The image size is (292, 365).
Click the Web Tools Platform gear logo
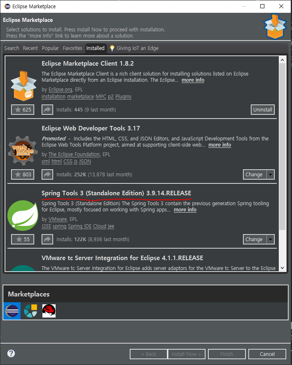(23, 151)
